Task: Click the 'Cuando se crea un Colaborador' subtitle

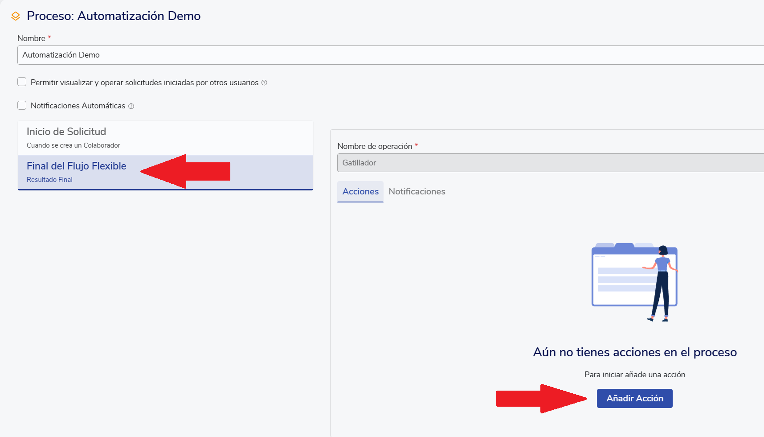Action: coord(74,145)
